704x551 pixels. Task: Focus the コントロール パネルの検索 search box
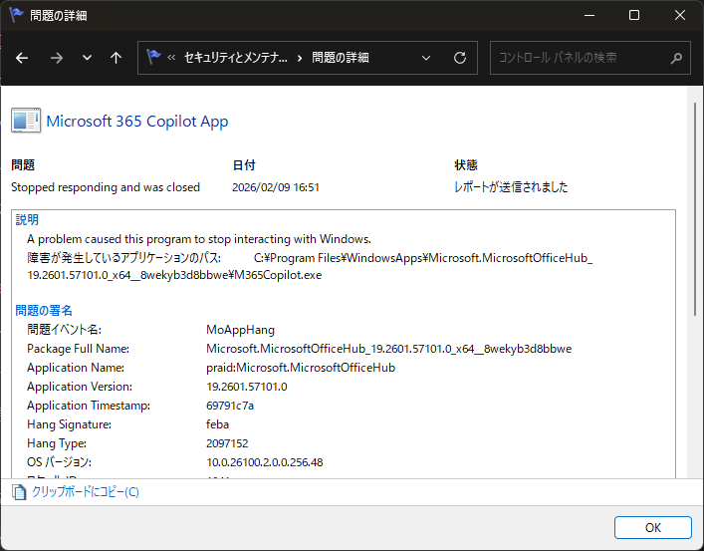pyautogui.click(x=589, y=58)
